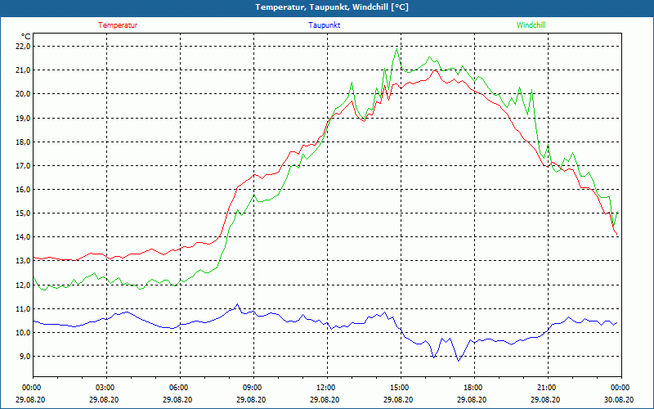Click the 09:00 time axis label
The image size is (654, 409).
(x=253, y=388)
